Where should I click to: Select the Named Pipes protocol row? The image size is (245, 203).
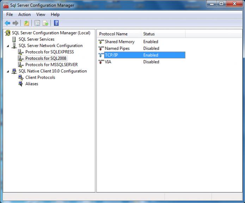pyautogui.click(x=142, y=48)
